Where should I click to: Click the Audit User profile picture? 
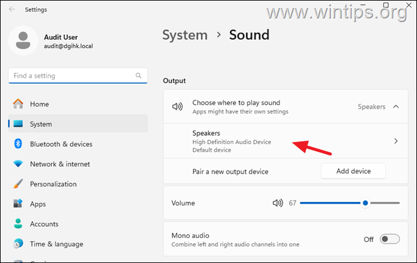click(23, 42)
